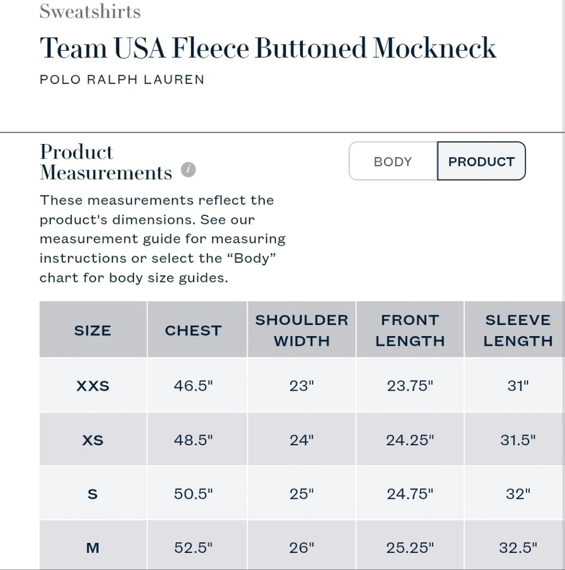The height and width of the screenshot is (570, 565).
Task: Select the M size row label
Action: point(93,548)
